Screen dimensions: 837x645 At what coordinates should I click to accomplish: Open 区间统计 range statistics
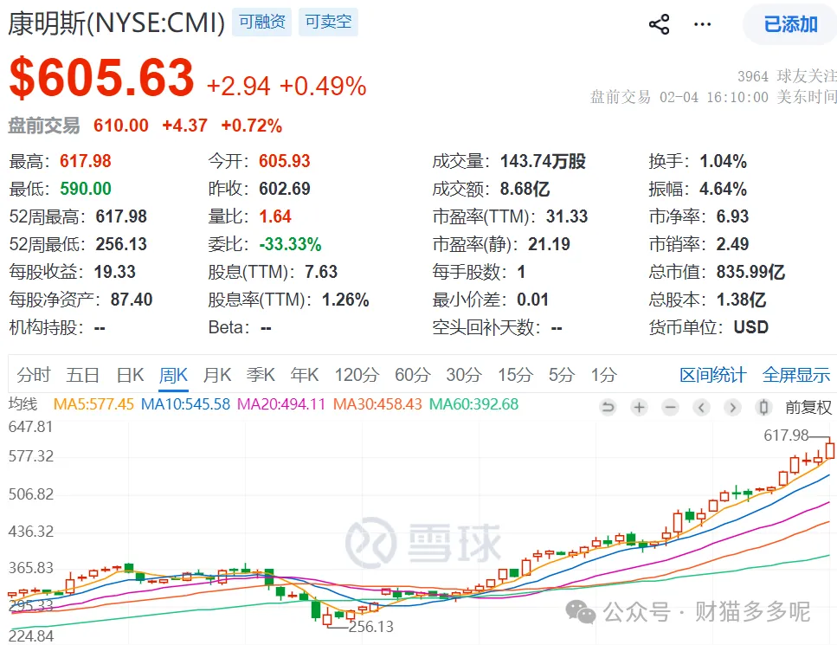(712, 375)
